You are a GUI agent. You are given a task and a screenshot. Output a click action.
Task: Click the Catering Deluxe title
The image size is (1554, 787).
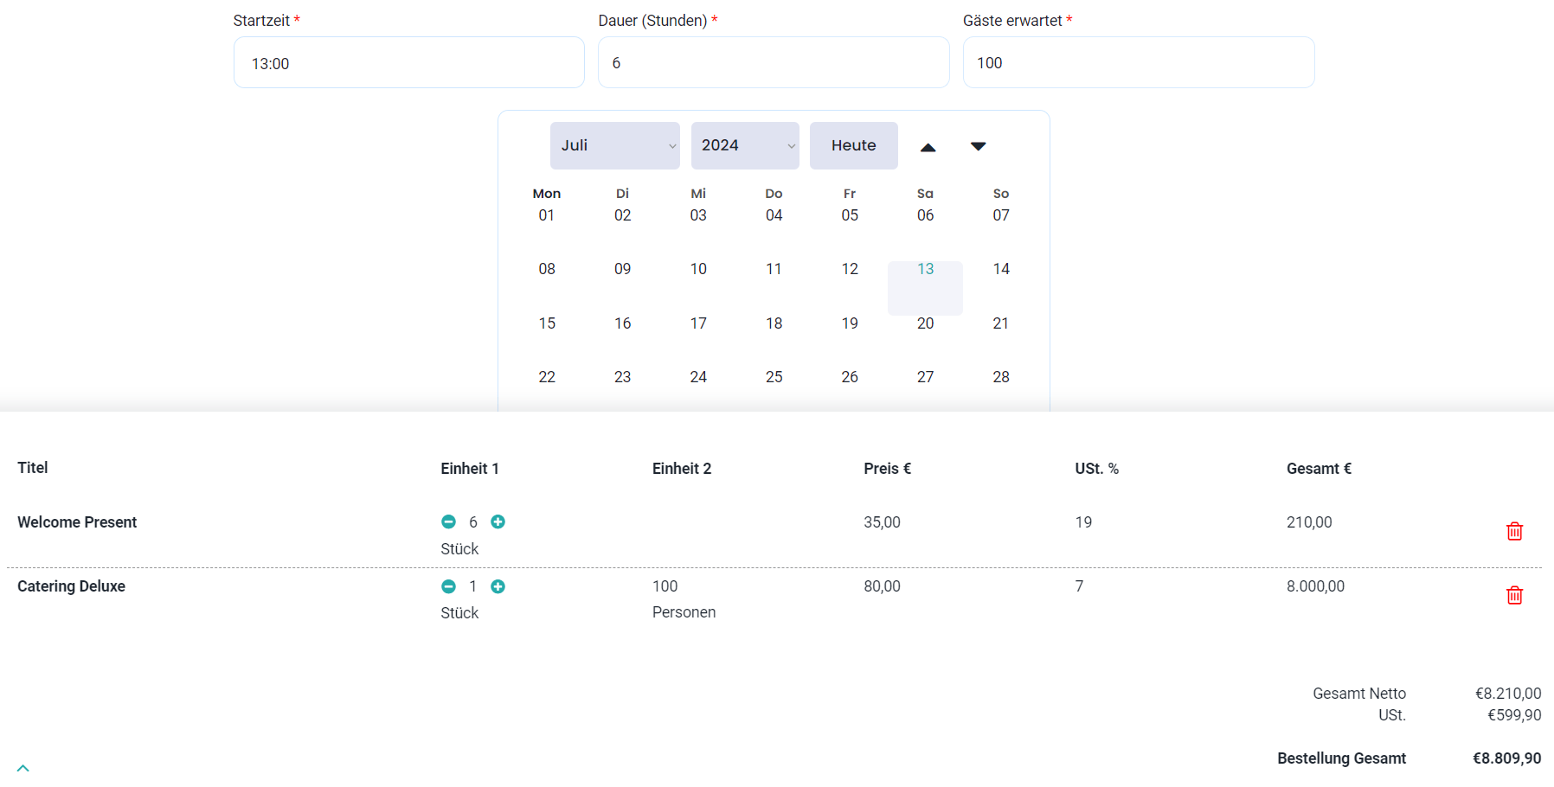[x=71, y=586]
